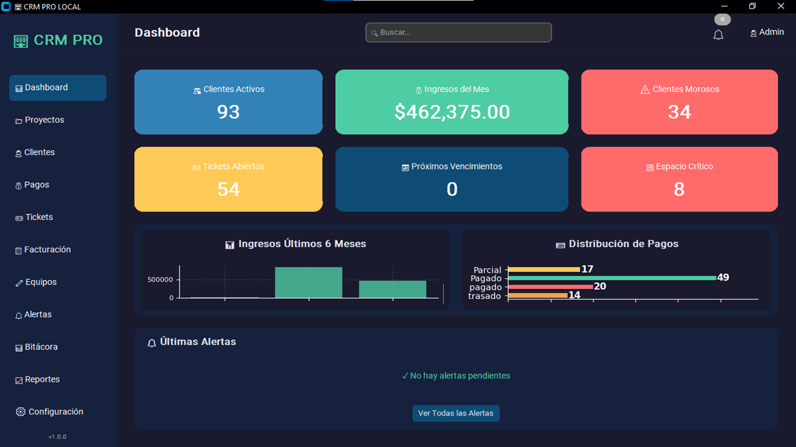796x447 pixels.
Task: Click the Buscar search field
Action: coord(458,32)
